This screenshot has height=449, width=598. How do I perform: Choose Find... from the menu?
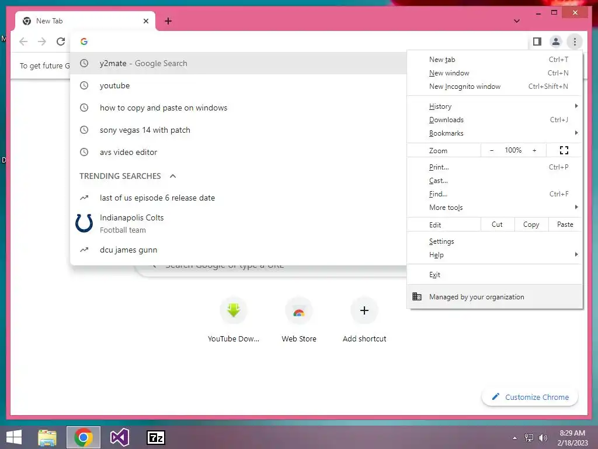coord(495,194)
